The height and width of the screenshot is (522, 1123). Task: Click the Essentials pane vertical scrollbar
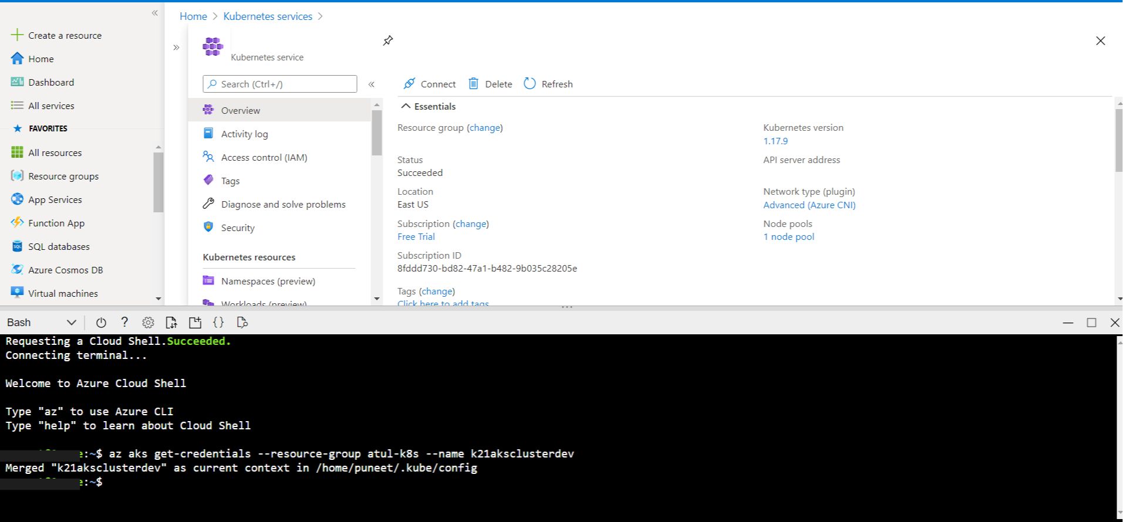click(1119, 140)
